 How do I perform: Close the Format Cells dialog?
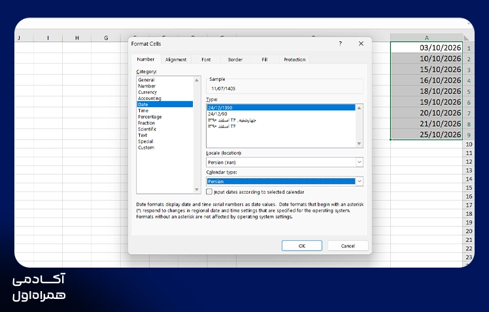click(361, 44)
